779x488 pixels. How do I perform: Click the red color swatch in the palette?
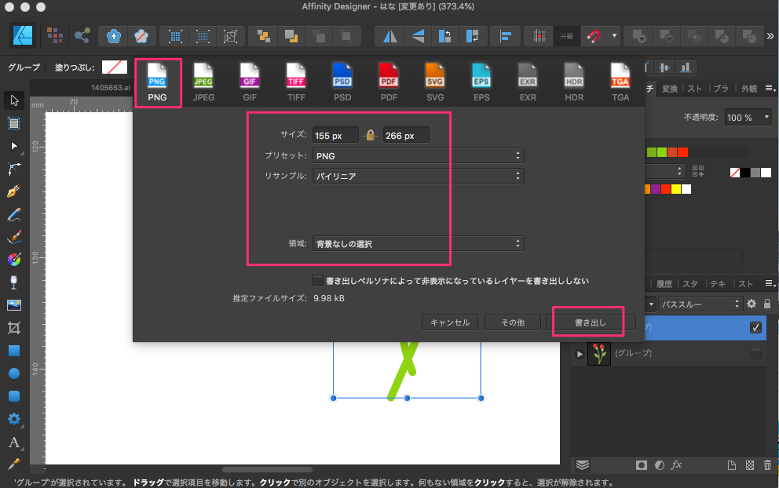(x=682, y=151)
